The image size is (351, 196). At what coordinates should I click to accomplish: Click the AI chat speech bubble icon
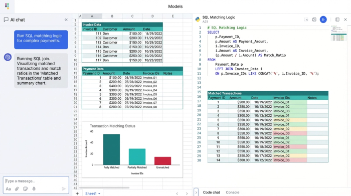(6, 20)
